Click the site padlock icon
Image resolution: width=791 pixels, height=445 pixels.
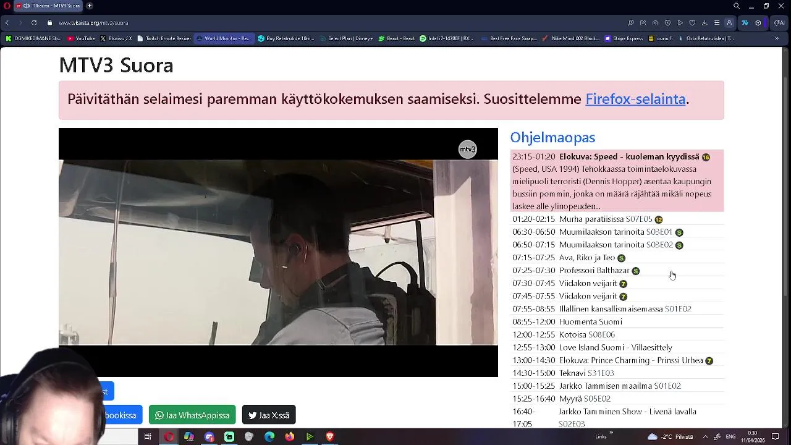[x=50, y=23]
